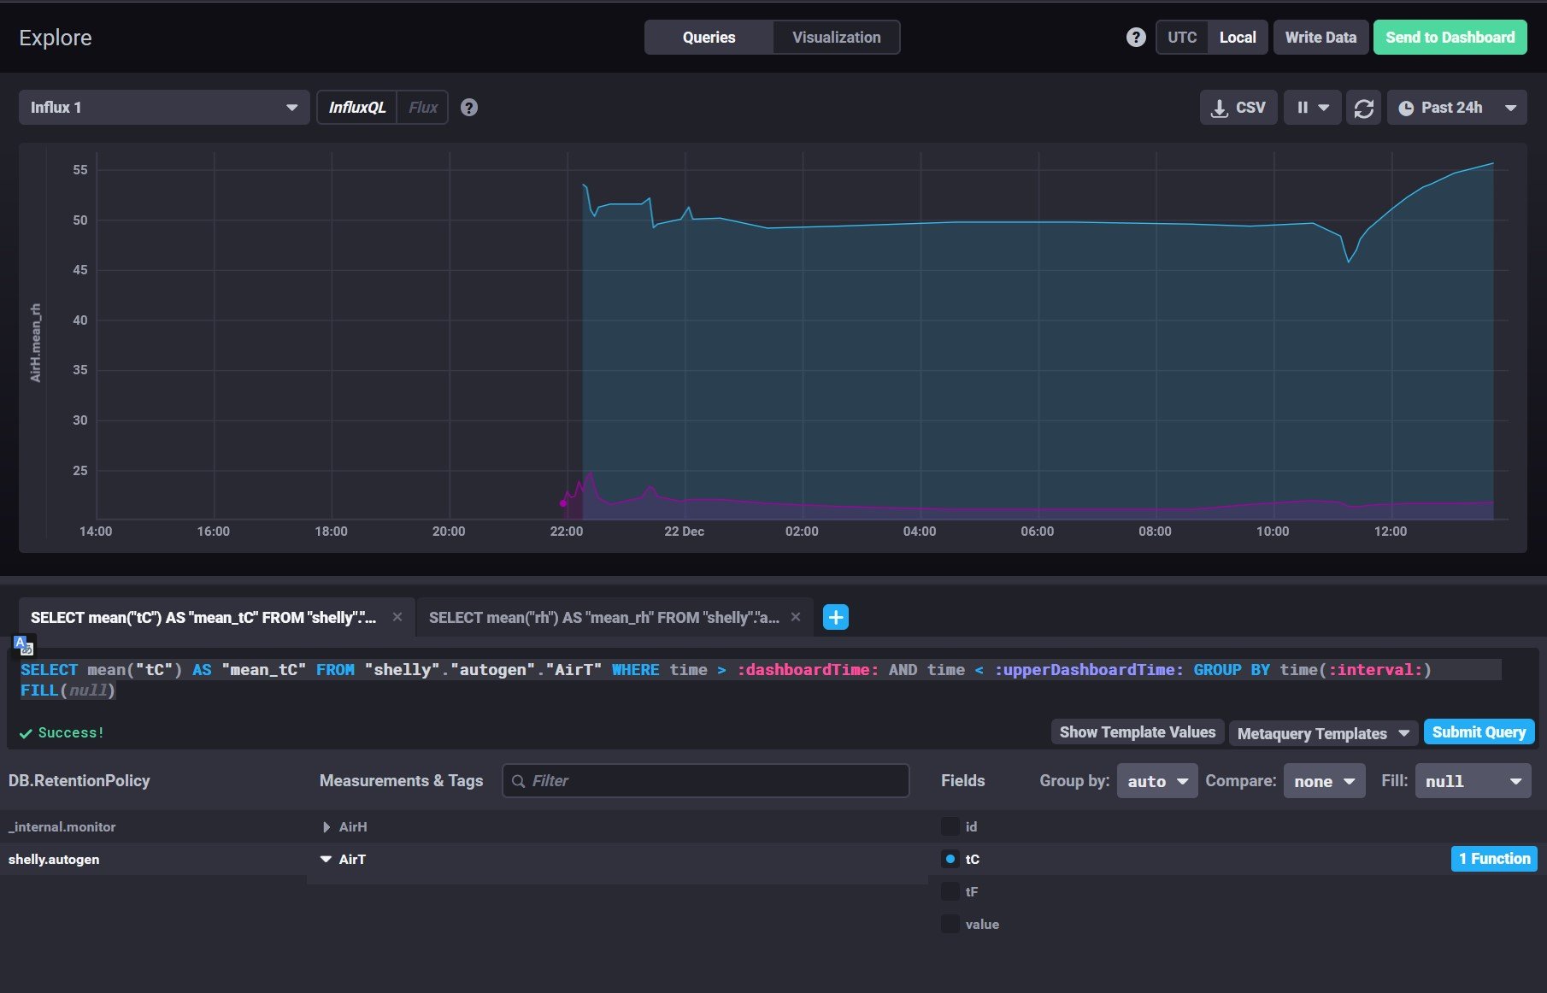Image resolution: width=1547 pixels, height=993 pixels.
Task: Open the Influx 1 source dropdown
Action: click(164, 108)
